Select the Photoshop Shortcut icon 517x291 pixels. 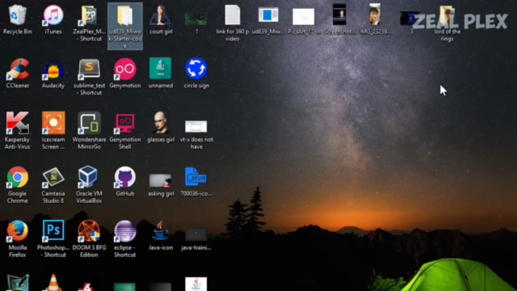click(53, 230)
